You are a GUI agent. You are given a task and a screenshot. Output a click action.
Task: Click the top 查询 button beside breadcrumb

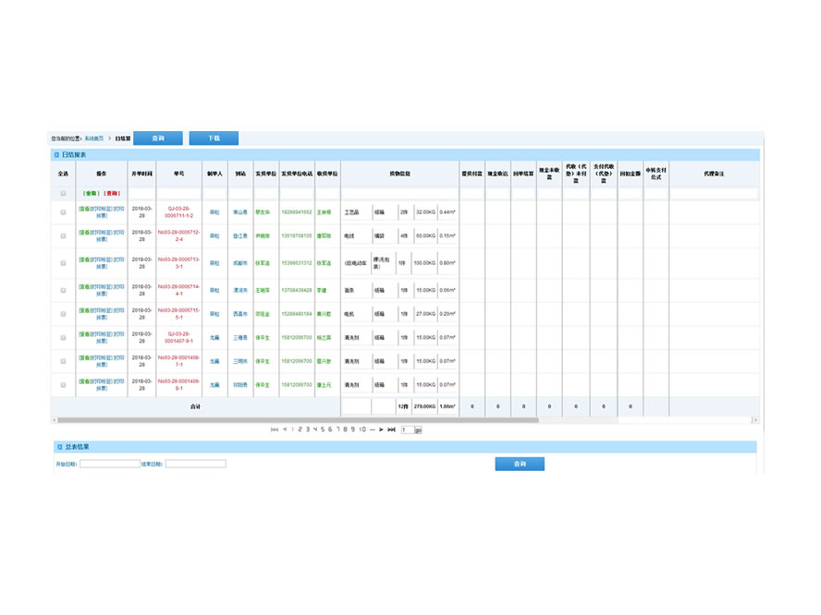coord(158,139)
